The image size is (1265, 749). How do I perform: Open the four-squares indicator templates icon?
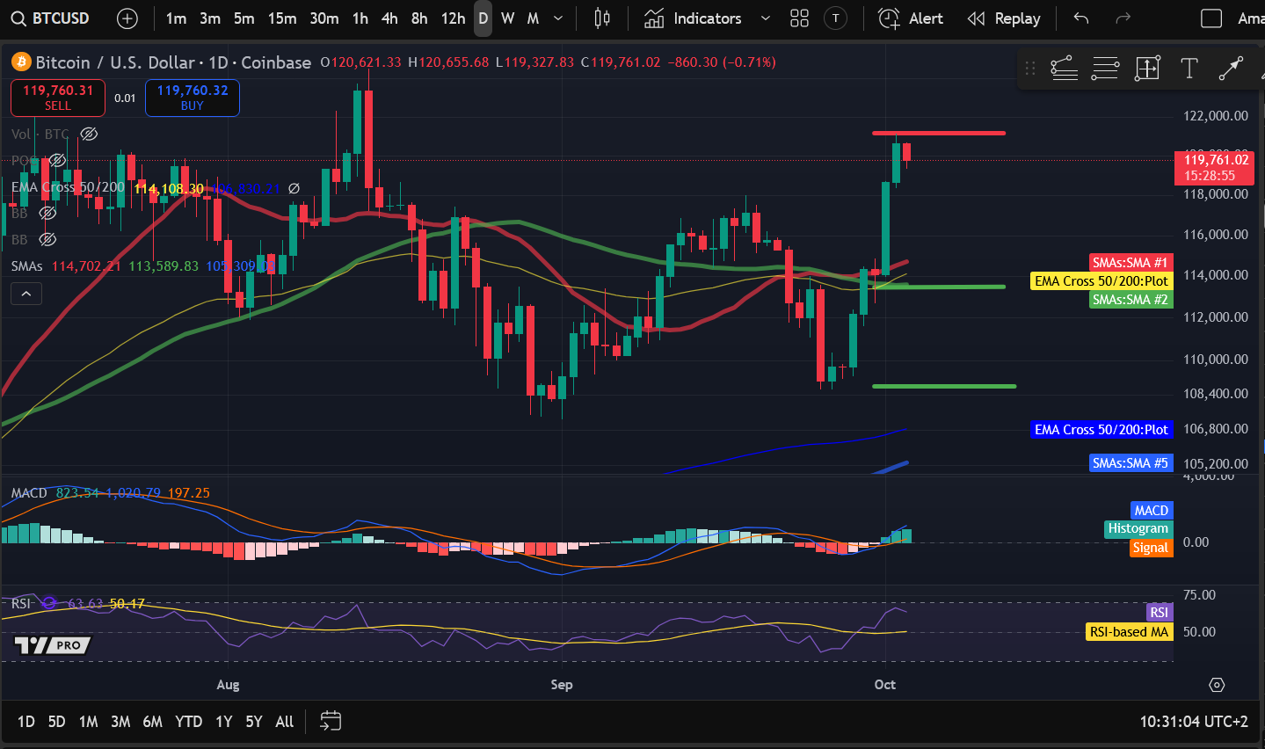coord(799,18)
